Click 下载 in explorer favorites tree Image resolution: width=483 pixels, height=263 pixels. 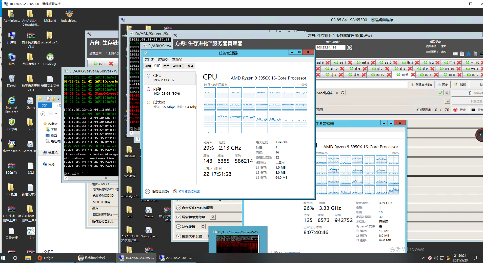(x=52, y=129)
